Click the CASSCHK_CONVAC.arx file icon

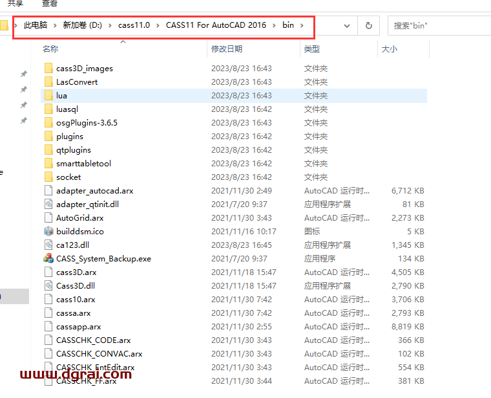coord(48,353)
